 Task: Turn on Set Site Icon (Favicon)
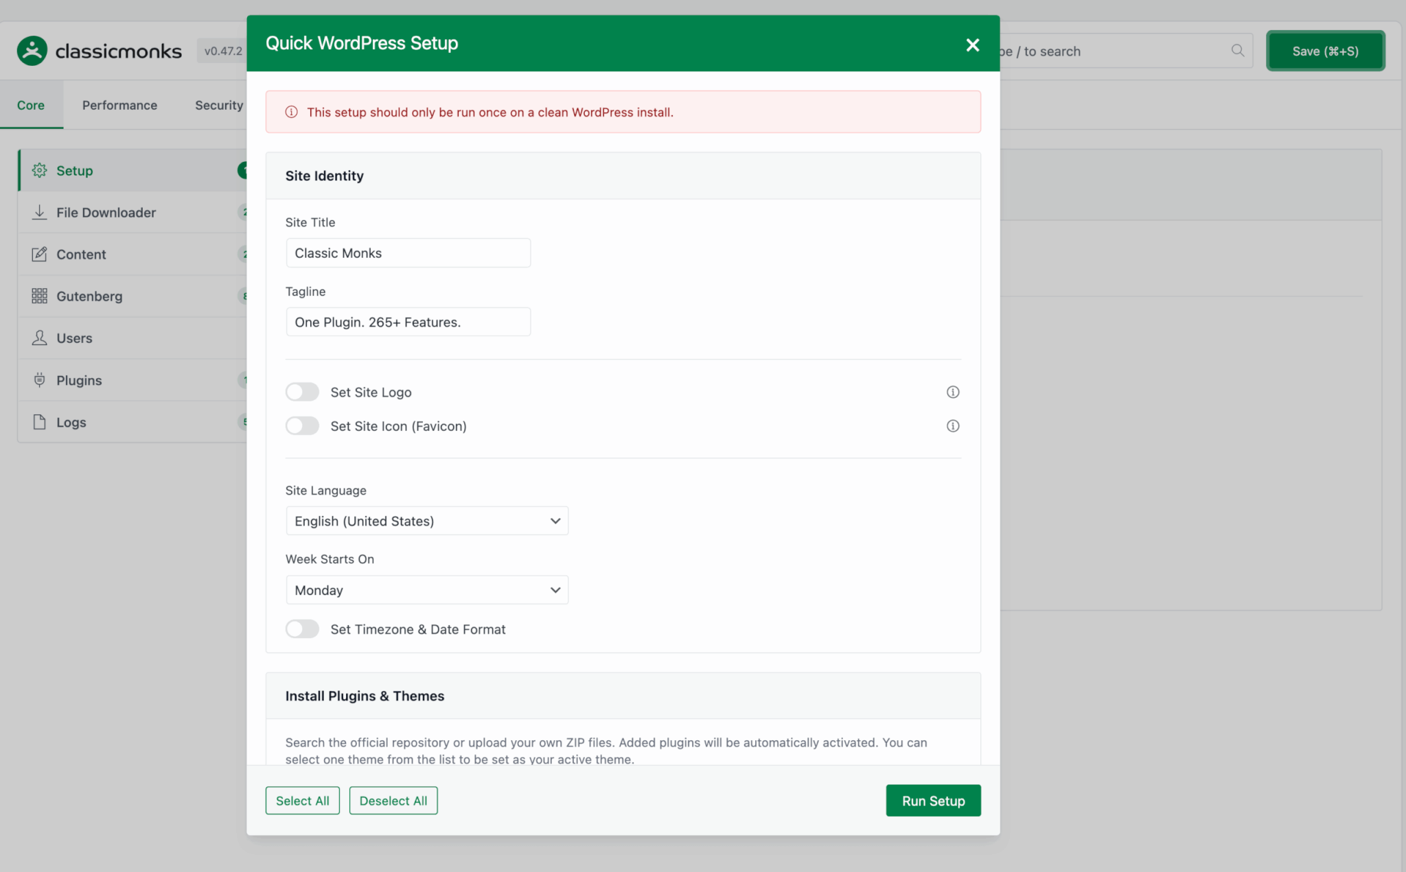click(x=302, y=425)
